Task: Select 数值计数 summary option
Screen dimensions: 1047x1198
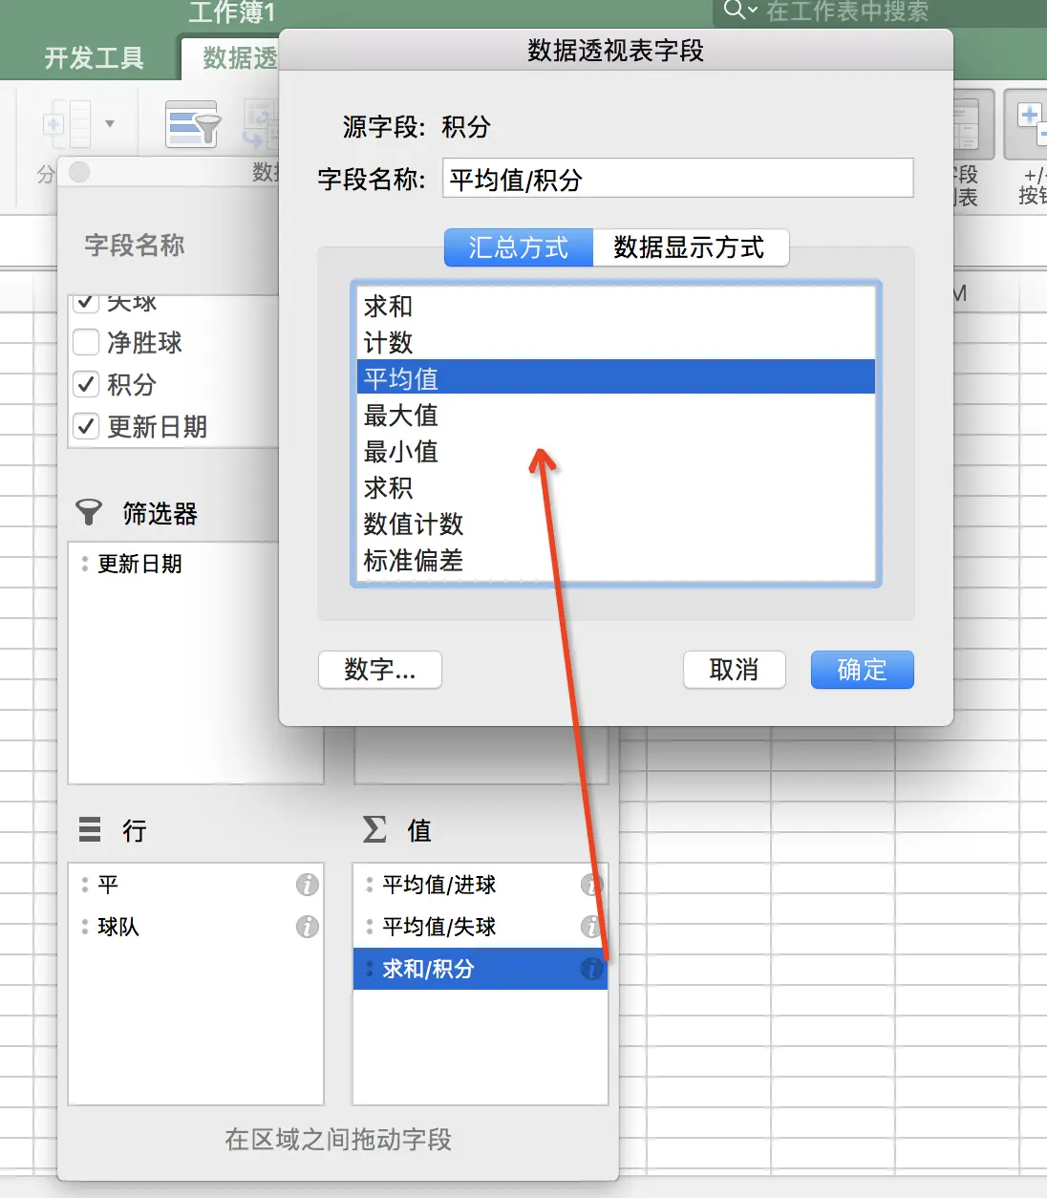Action: (616, 524)
